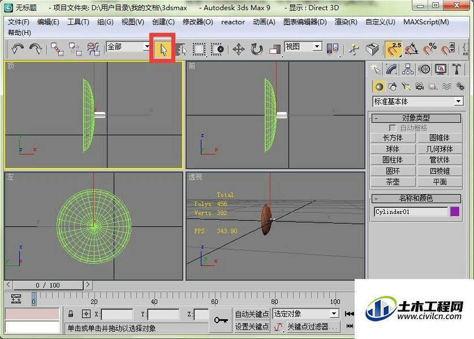This screenshot has width=474, height=339.
Task: Toggle Spinner Snap
Action: pos(448,49)
